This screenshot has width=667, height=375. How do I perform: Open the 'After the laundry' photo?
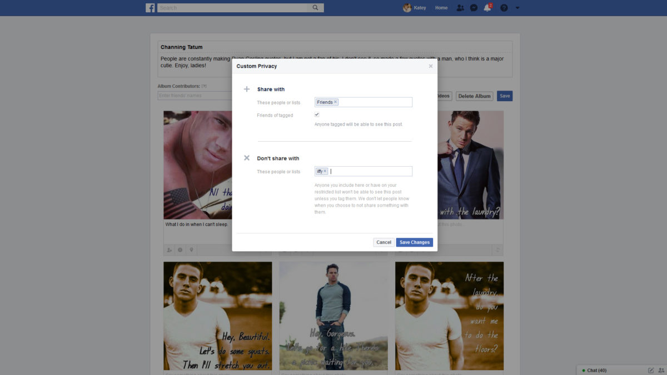pos(449,316)
